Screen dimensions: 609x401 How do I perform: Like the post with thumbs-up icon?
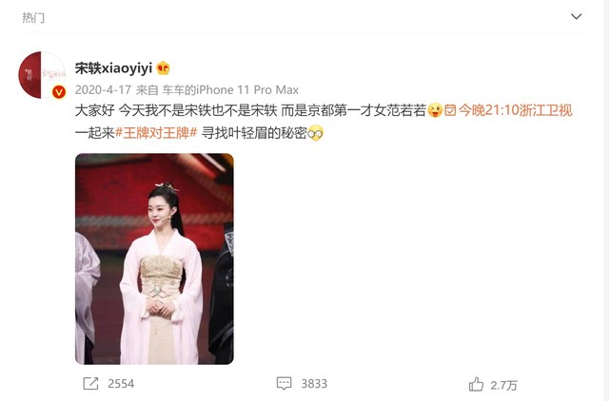[x=476, y=384]
